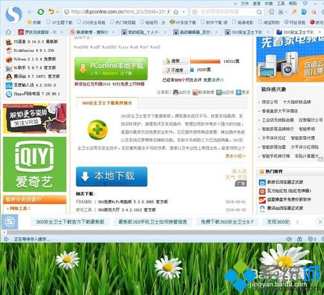Image resolution: width=324 pixels, height=295 pixels.
Task: Click the home icon left of tabs
Action: tap(8, 32)
